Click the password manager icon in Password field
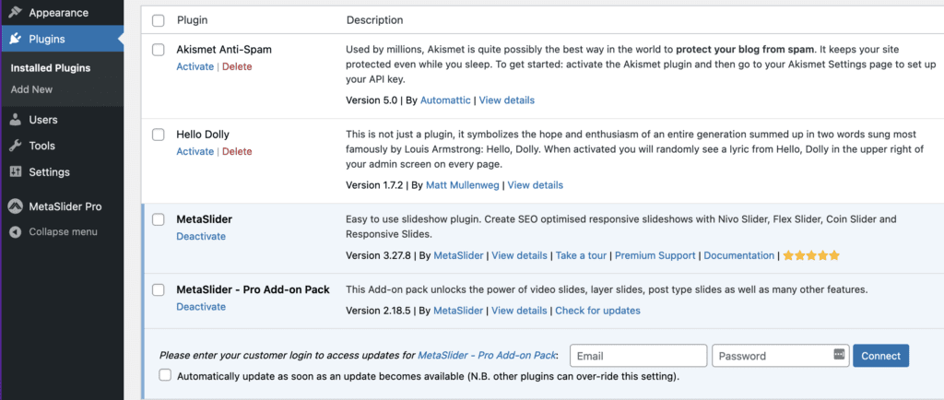 pos(839,354)
